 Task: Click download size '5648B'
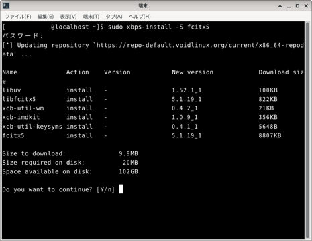268,127
